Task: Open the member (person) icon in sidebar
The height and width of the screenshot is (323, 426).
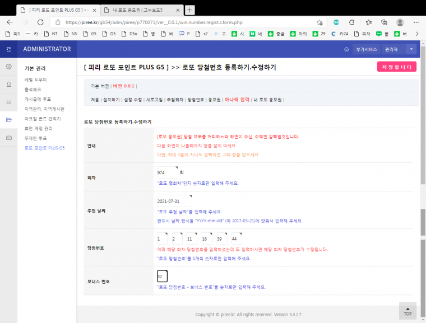Action: 8,85
